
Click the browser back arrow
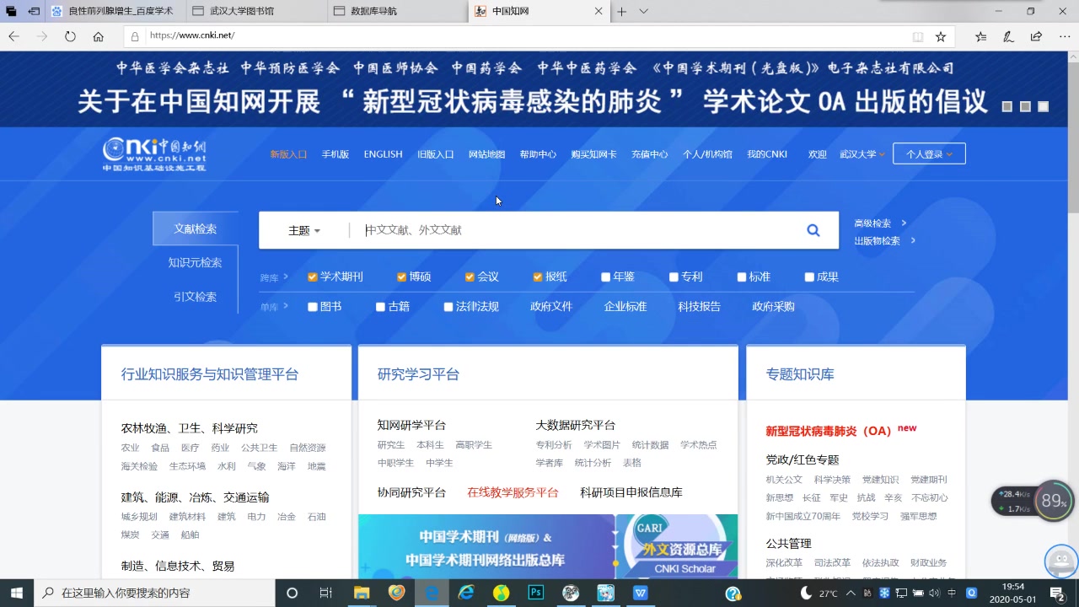click(x=13, y=36)
